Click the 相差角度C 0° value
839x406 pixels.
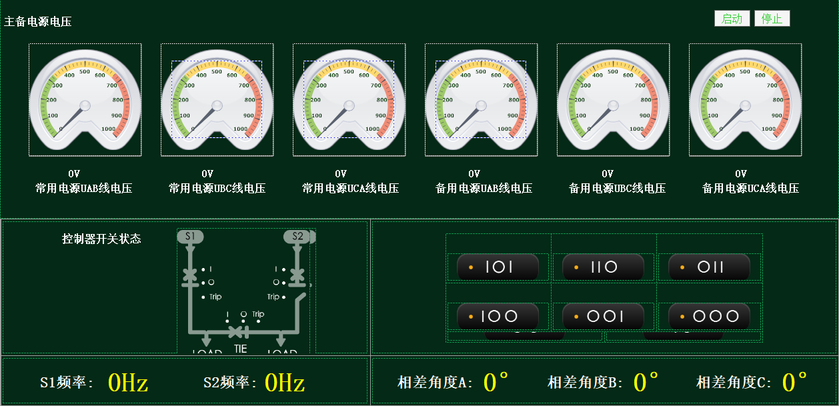tap(794, 382)
